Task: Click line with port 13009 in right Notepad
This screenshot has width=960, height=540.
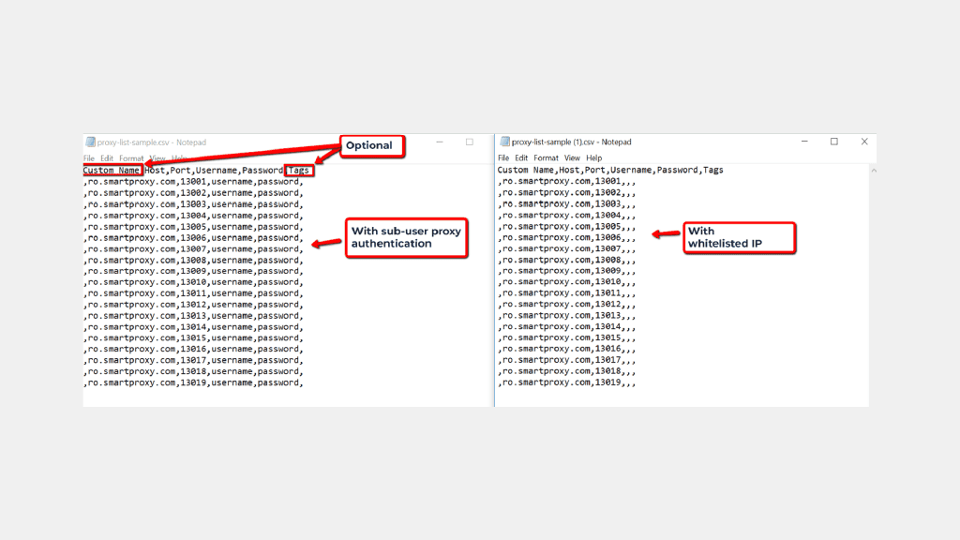Action: pyautogui.click(x=567, y=271)
